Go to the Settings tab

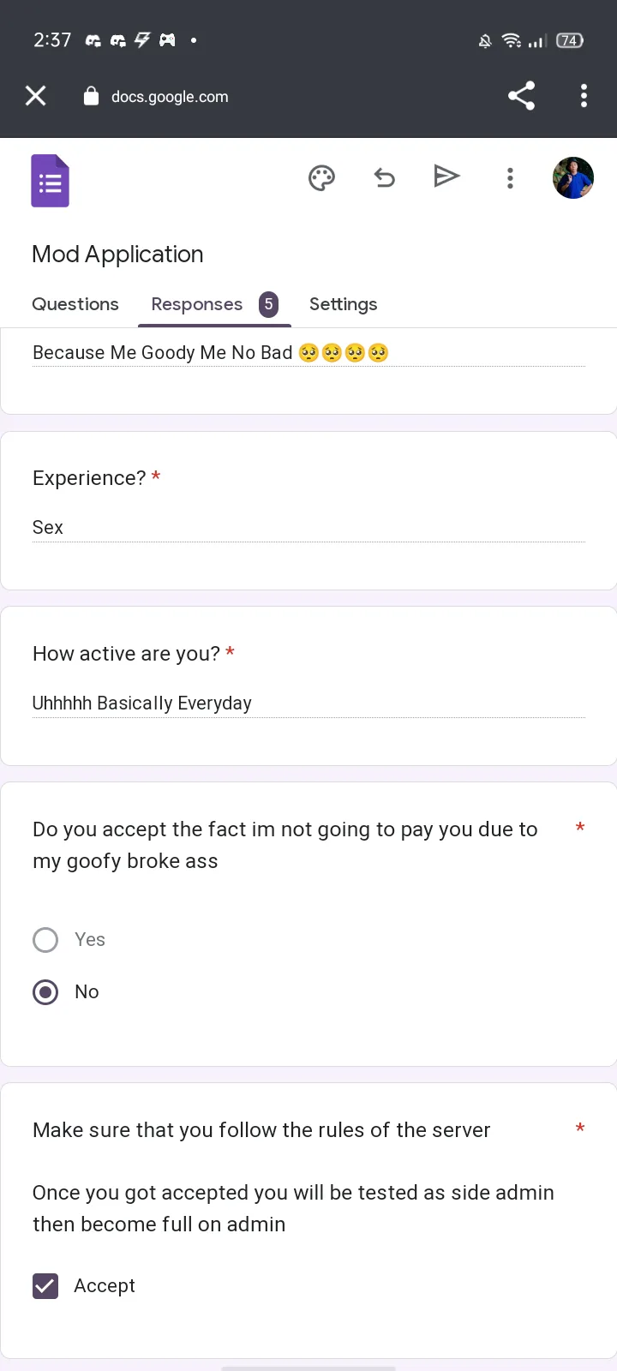[343, 304]
